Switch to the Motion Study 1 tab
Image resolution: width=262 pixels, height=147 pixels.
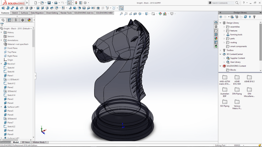coord(39,142)
